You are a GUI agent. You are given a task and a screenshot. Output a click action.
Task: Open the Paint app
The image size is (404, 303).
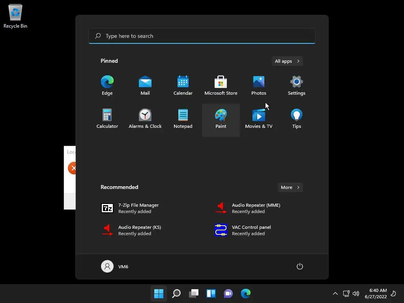pos(221,120)
